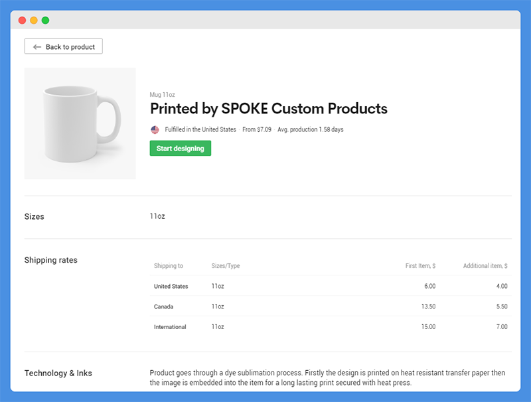Click the 'Shipping rates' section label
Screen dimensions: 531x402
click(51, 260)
